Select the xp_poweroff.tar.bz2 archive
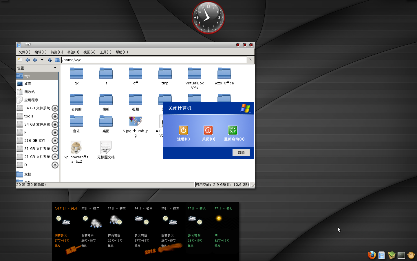417x261 pixels. [x=76, y=152]
